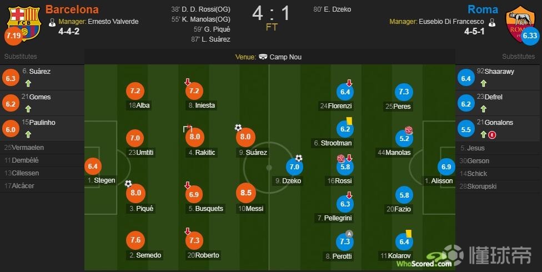Click the assist badge above Perotti
Screen dimensions: 542x272
tap(349, 234)
